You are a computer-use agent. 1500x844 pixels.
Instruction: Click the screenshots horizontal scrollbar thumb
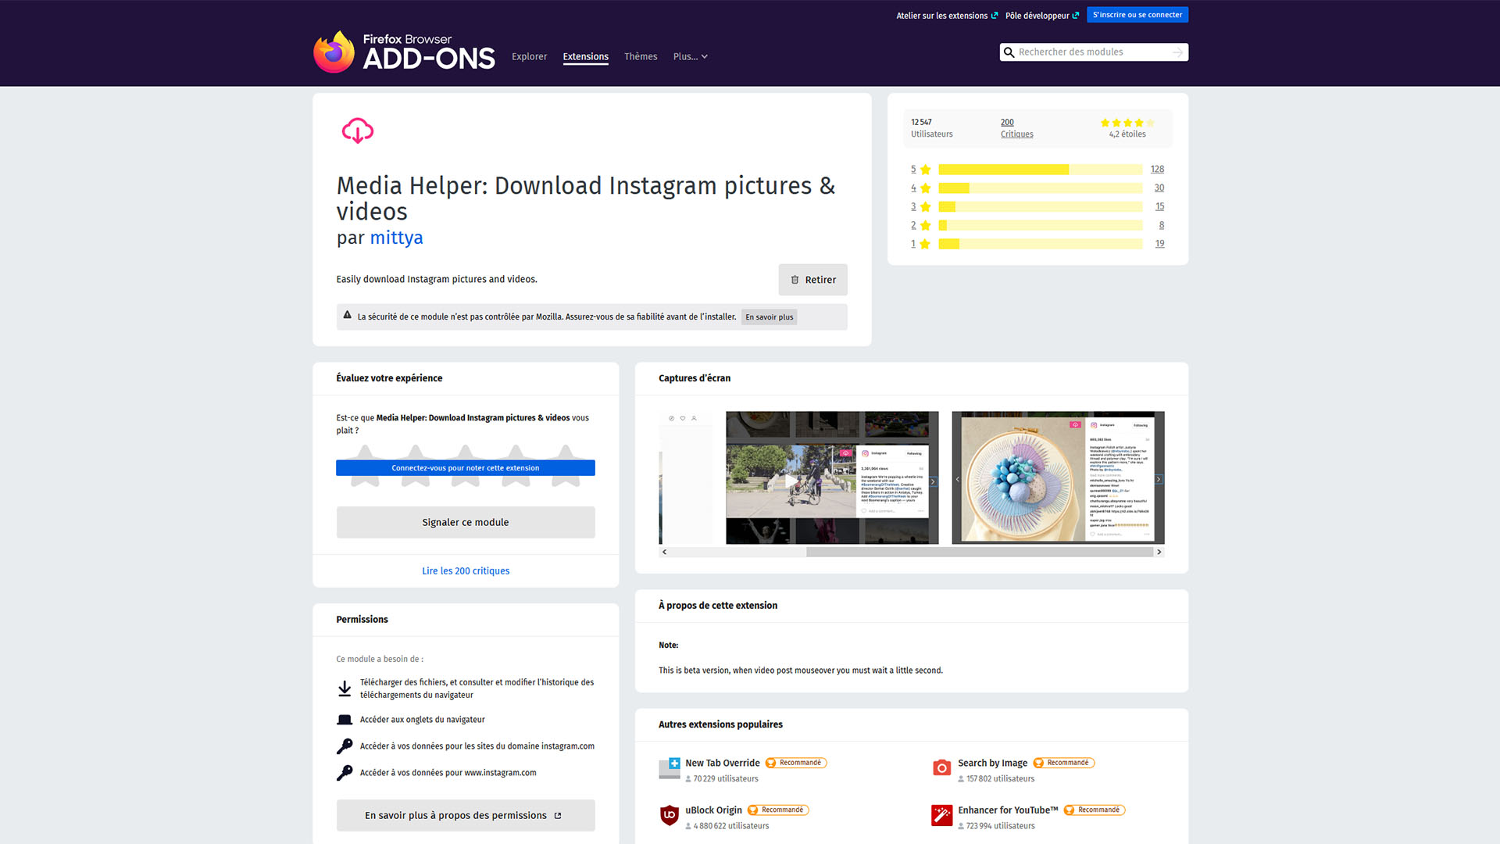tap(980, 552)
